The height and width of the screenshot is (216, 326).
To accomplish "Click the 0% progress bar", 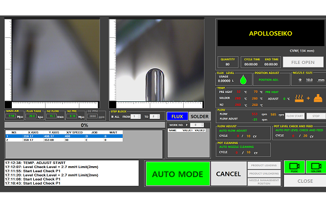I will [x=85, y=125].
